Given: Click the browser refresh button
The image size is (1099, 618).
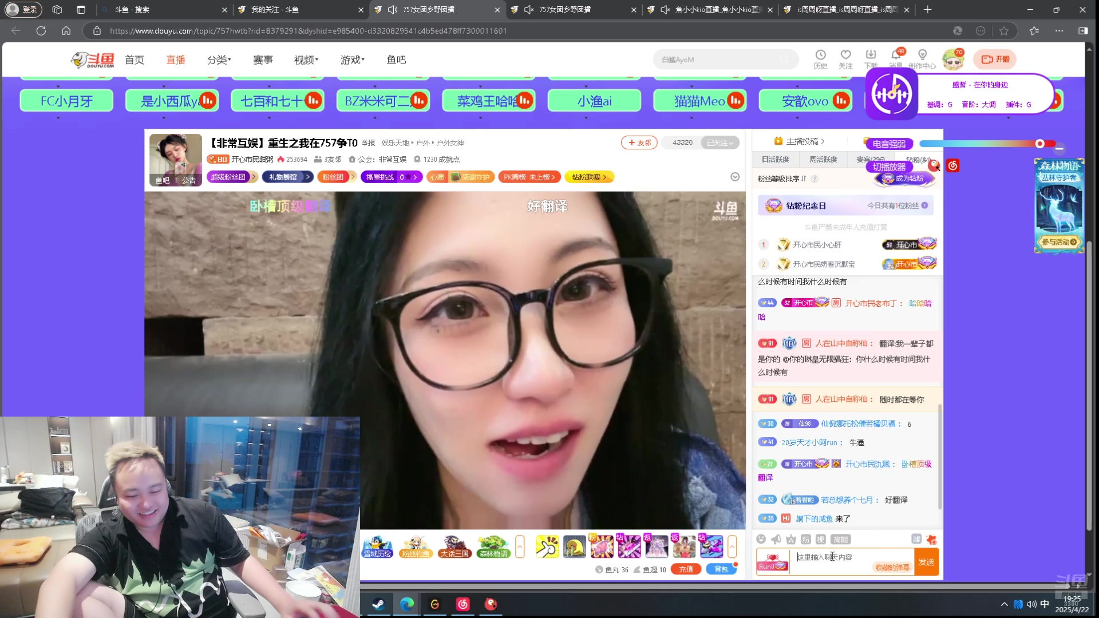Looking at the screenshot, I should click(41, 31).
